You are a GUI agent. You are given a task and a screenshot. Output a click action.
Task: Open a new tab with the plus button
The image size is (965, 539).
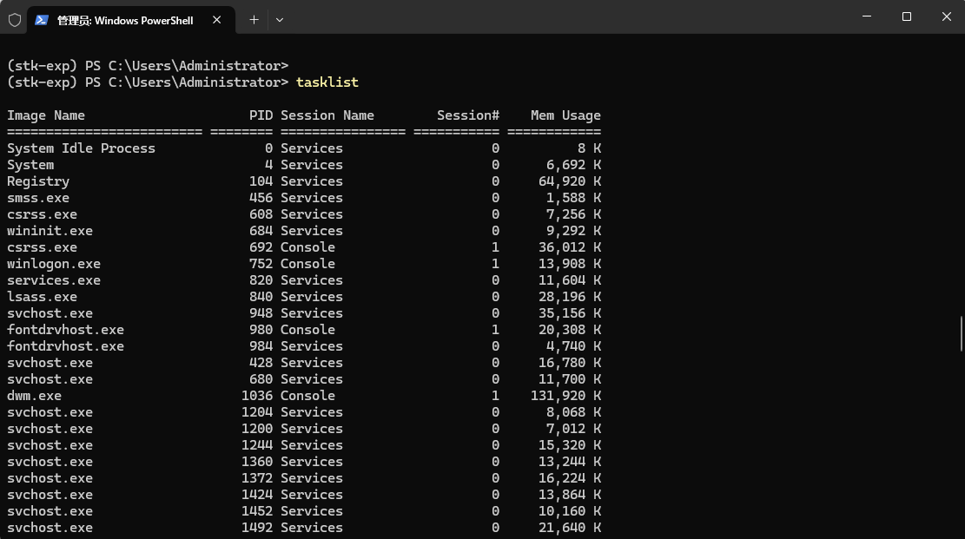pyautogui.click(x=254, y=19)
